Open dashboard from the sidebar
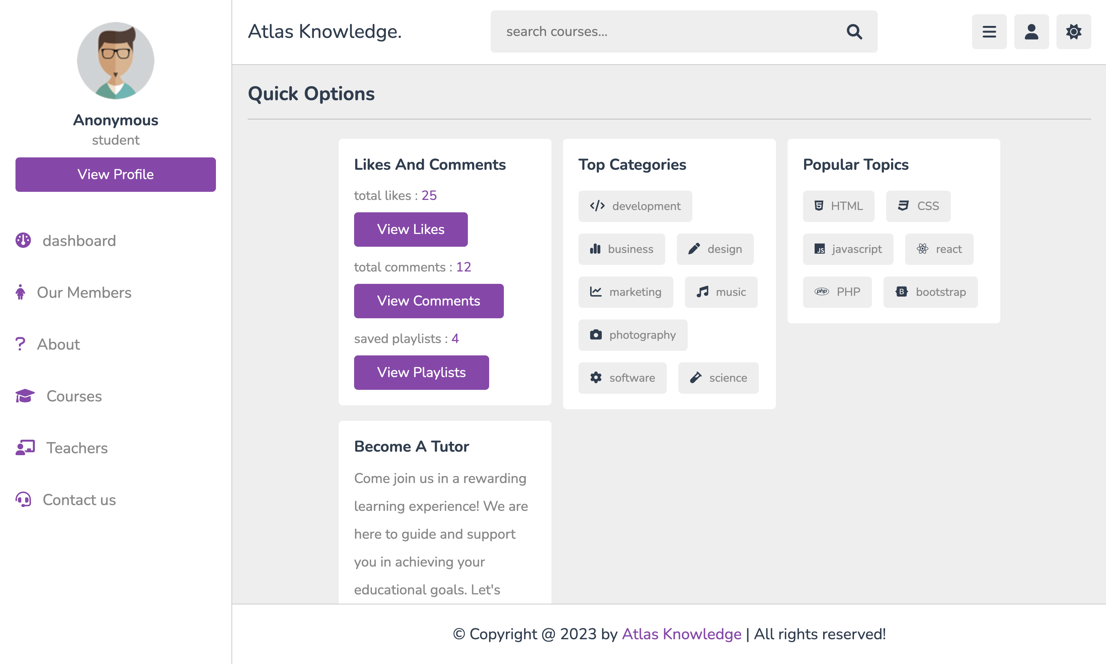The width and height of the screenshot is (1106, 664). 79,241
